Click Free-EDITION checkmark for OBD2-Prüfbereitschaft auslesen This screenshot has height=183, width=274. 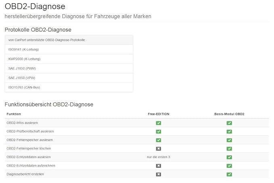click(x=159, y=131)
